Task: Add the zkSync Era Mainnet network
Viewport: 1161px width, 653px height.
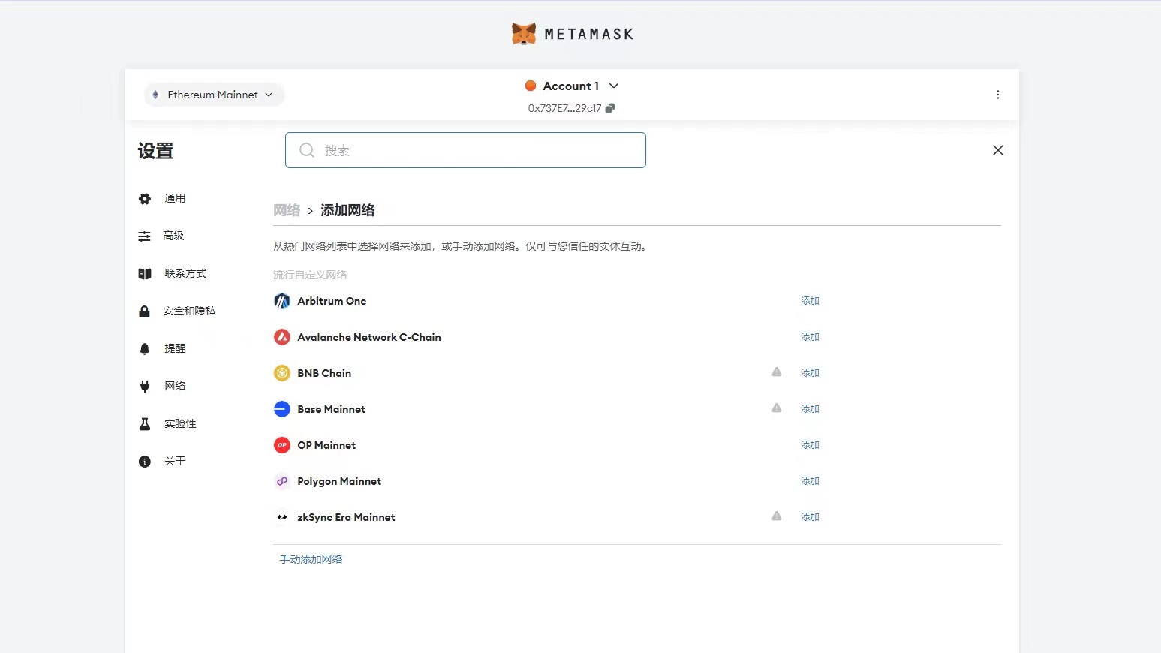Action: [810, 517]
